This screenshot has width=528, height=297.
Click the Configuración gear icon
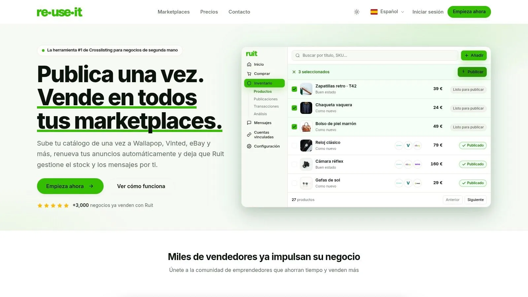[x=249, y=146]
